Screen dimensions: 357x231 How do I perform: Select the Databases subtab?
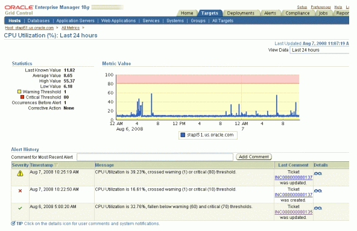point(39,20)
